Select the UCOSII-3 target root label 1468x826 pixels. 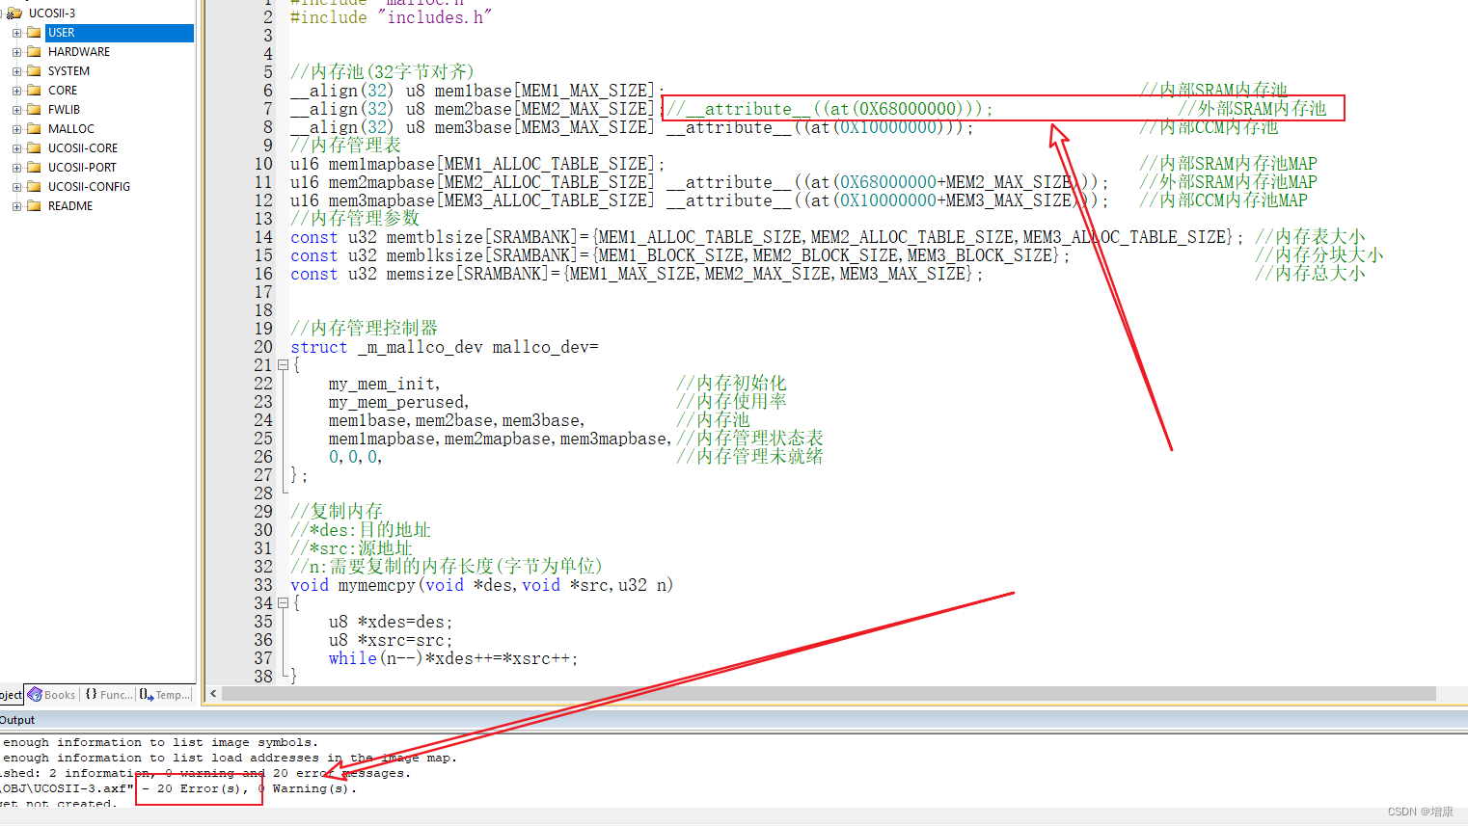[52, 13]
